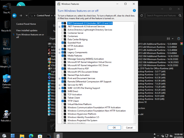Click the Control Panel back arrow
This screenshot has width=184, height=138.
click(x=14, y=16)
